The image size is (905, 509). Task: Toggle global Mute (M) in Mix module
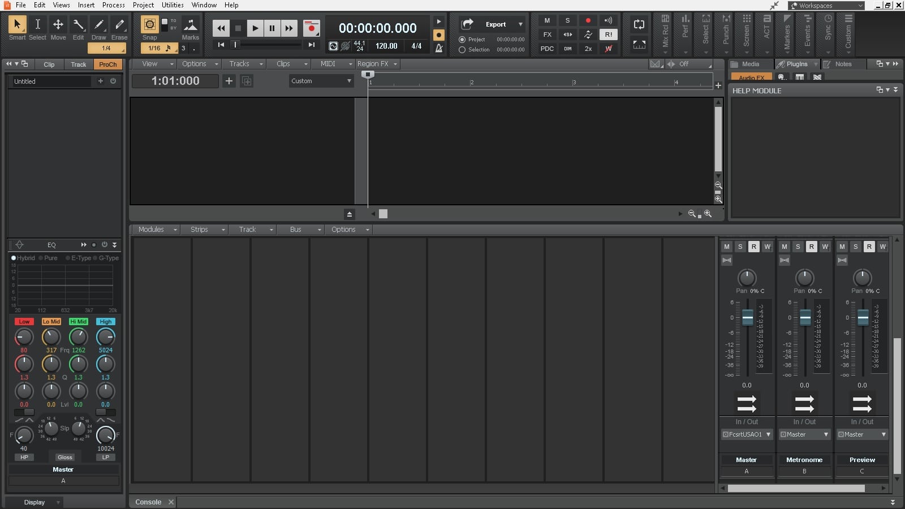click(x=547, y=20)
